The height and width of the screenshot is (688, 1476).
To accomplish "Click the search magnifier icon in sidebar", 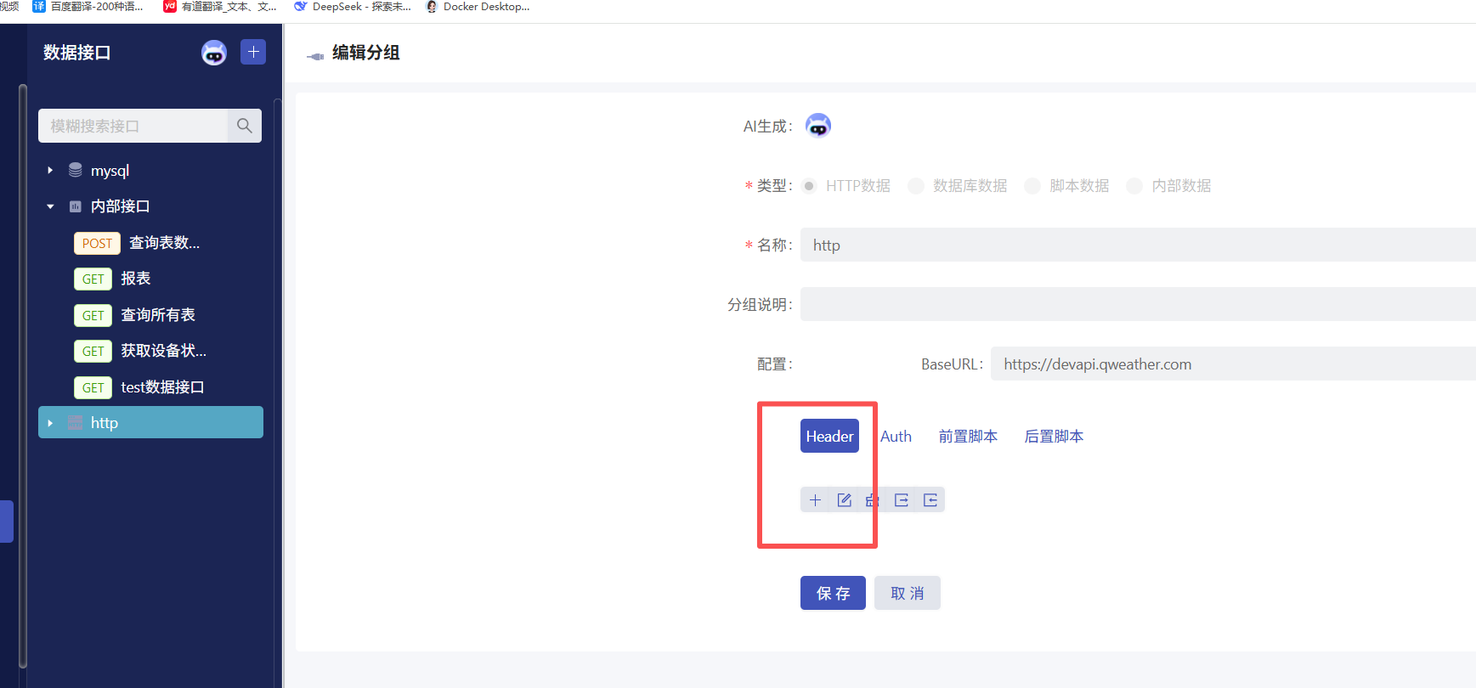I will tap(245, 126).
